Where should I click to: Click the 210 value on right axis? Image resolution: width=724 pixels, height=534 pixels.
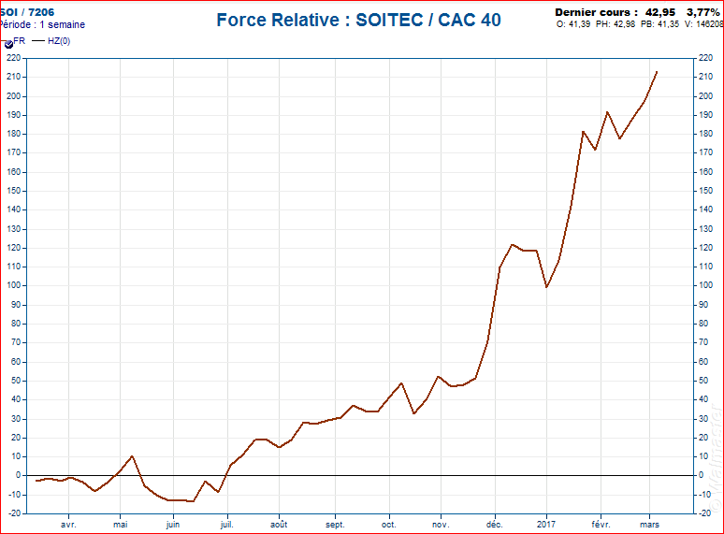705,77
